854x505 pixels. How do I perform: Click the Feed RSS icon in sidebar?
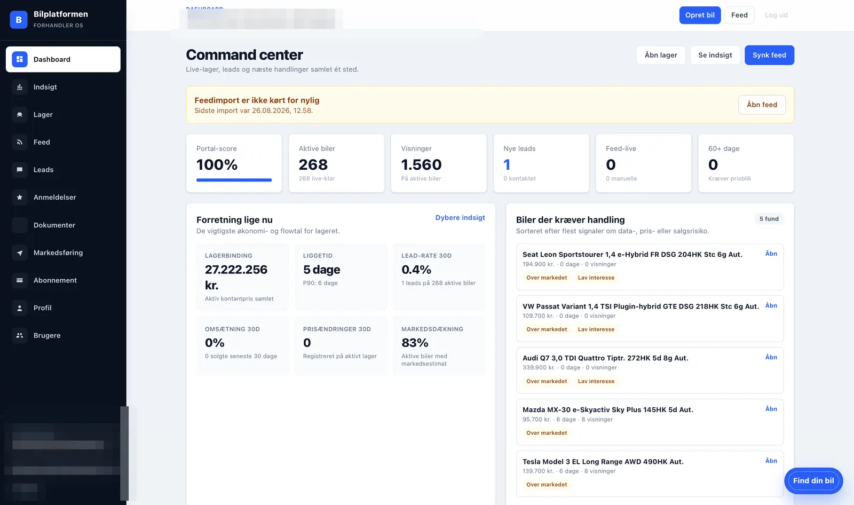[20, 142]
